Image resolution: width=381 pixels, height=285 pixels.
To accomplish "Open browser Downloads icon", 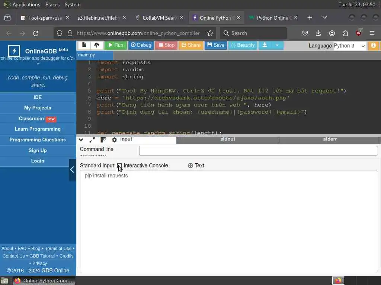I will 318,33.
